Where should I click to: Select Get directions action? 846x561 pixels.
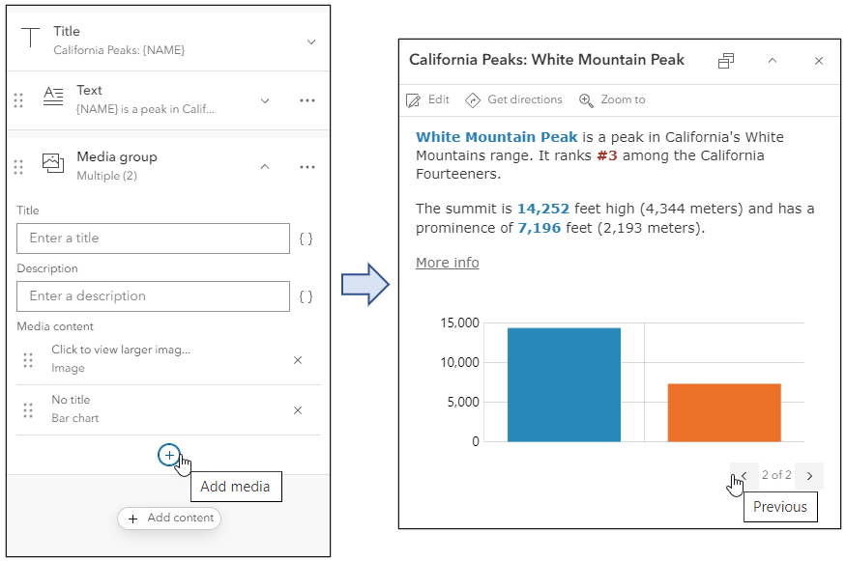click(513, 99)
